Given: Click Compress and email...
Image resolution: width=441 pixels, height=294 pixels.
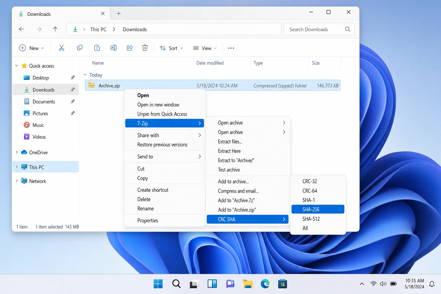Looking at the screenshot, I should pos(247,191).
